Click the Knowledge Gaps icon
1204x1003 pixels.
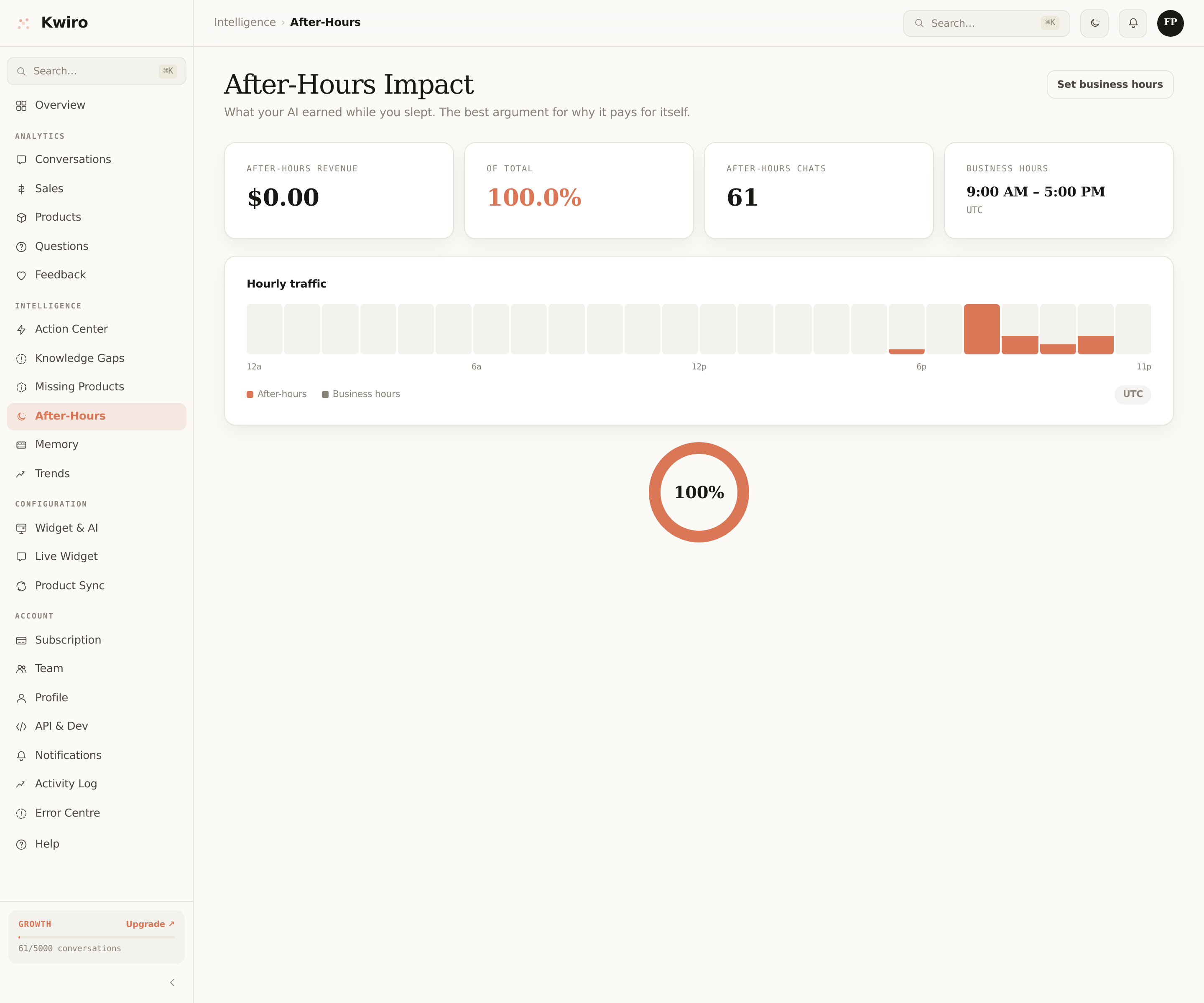tap(21, 359)
